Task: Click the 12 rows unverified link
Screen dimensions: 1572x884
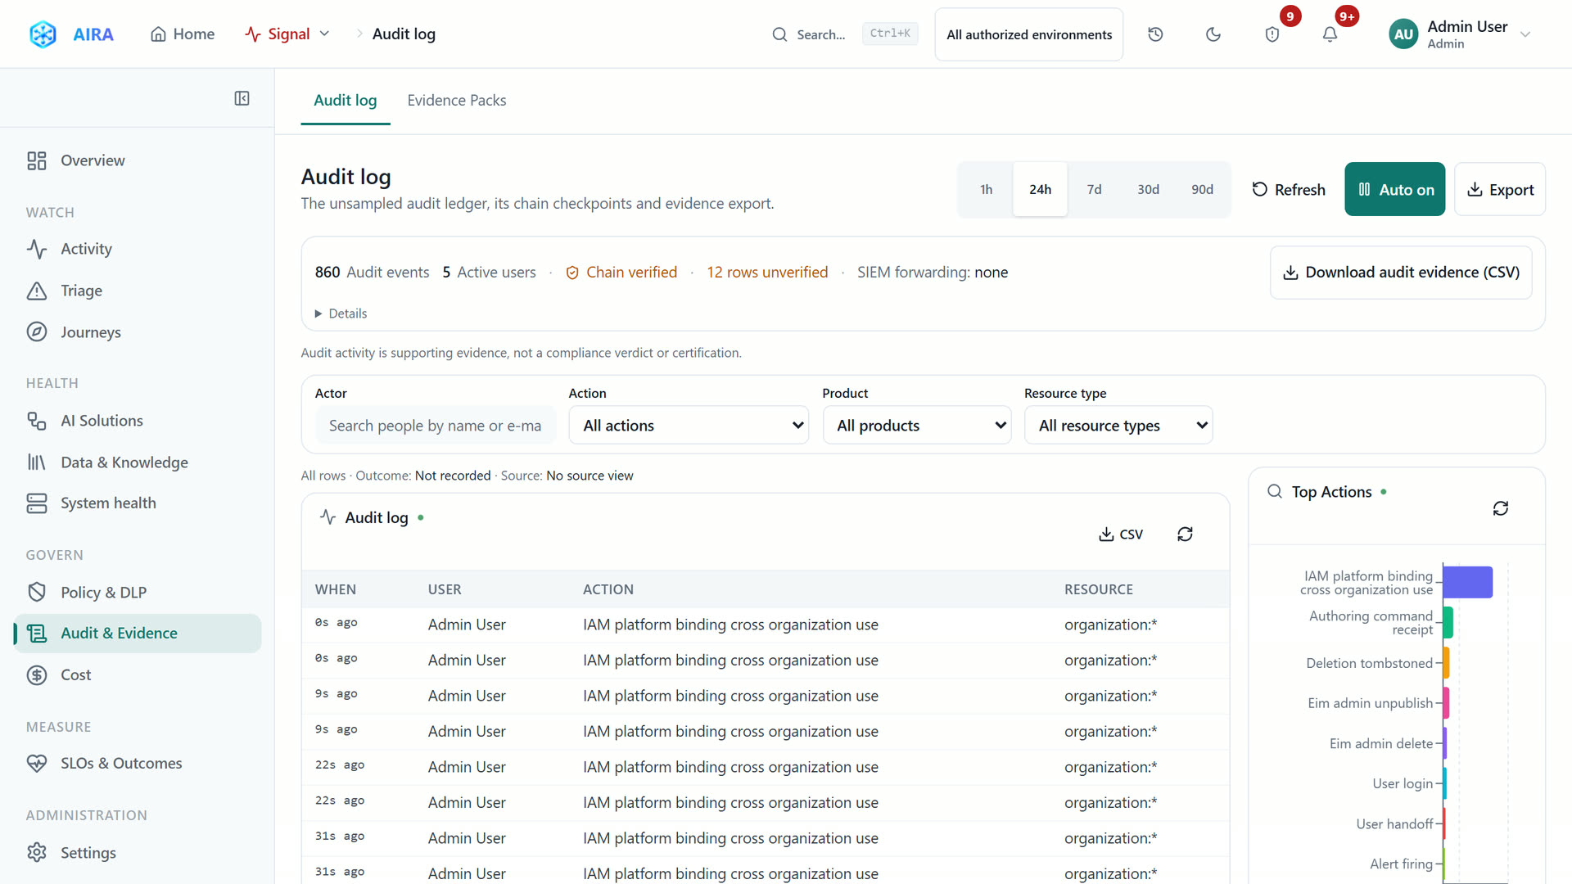Action: pos(767,273)
